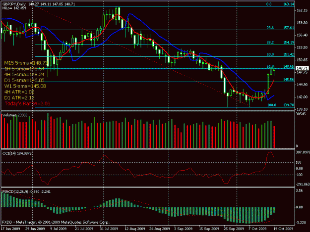Select the Fibonacci 23.6 level label 157.61
Screen dimensions: 310x232
(289, 28)
